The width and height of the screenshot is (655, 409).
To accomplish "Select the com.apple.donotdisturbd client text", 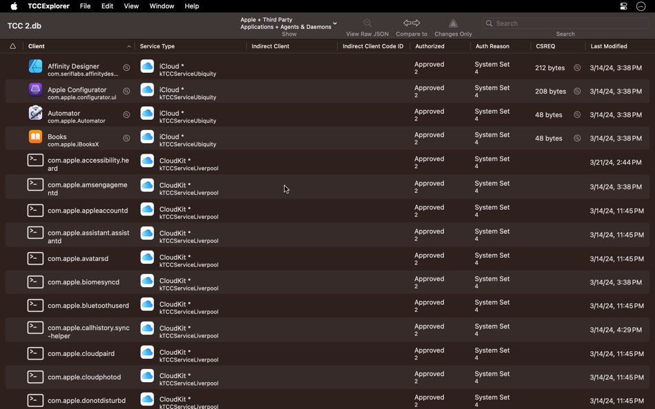I will coord(86,400).
